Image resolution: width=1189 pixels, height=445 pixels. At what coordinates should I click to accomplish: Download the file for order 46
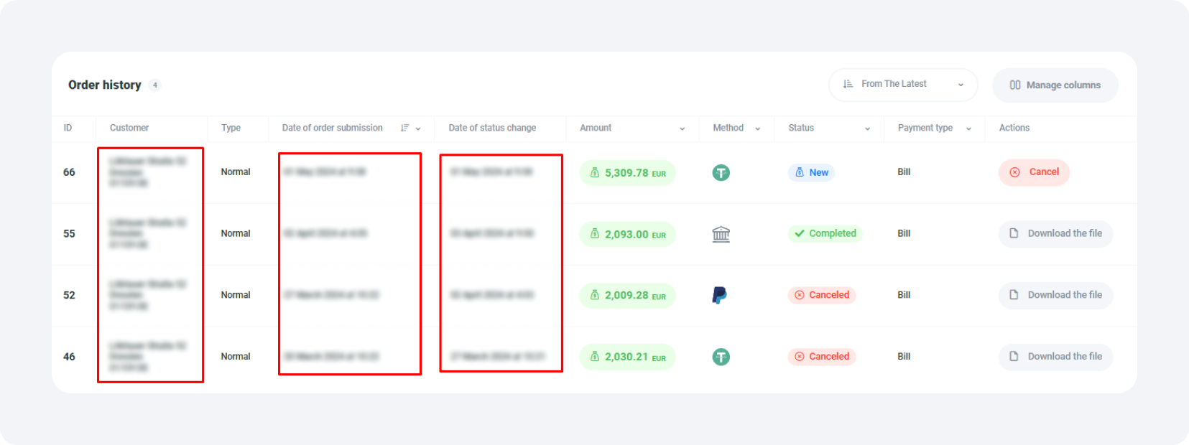coord(1055,357)
